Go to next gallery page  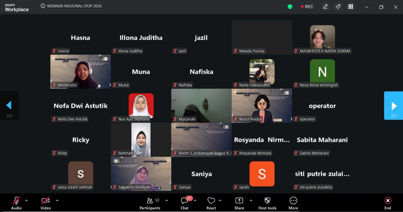393,106
